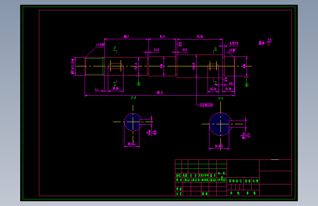Click the 17.33 keyway dimension
This screenshot has height=206, width=318.
click(213, 89)
